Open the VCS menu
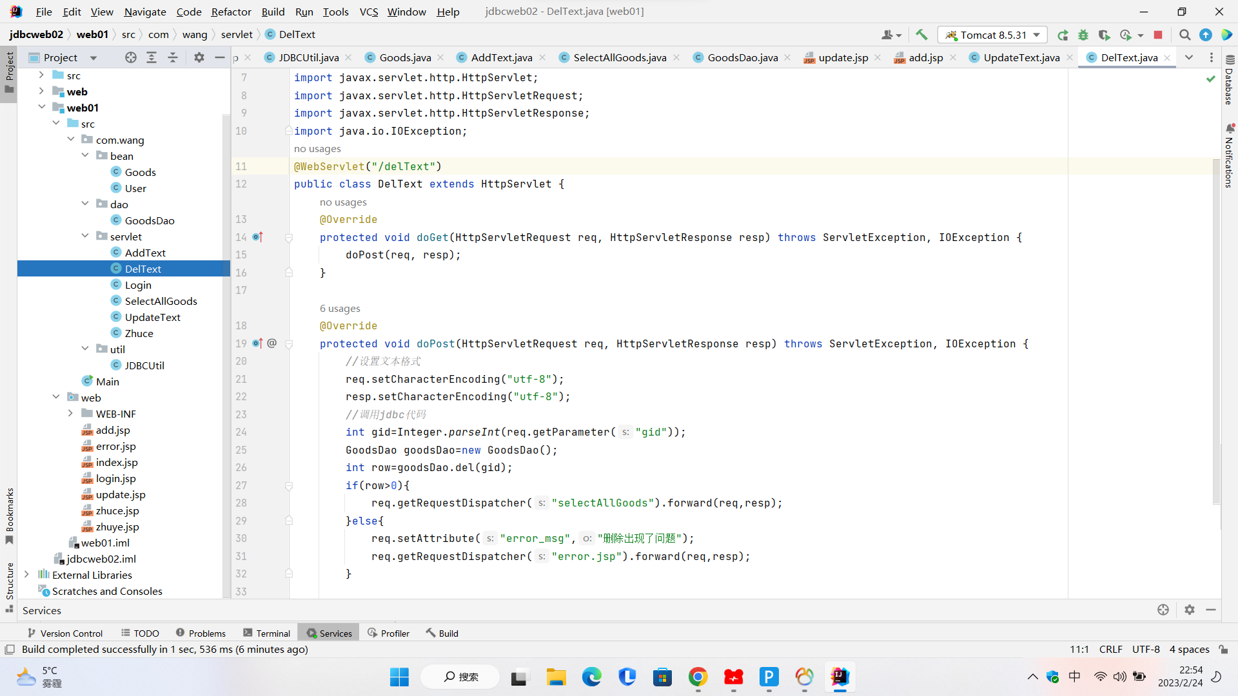The image size is (1238, 696). [368, 12]
